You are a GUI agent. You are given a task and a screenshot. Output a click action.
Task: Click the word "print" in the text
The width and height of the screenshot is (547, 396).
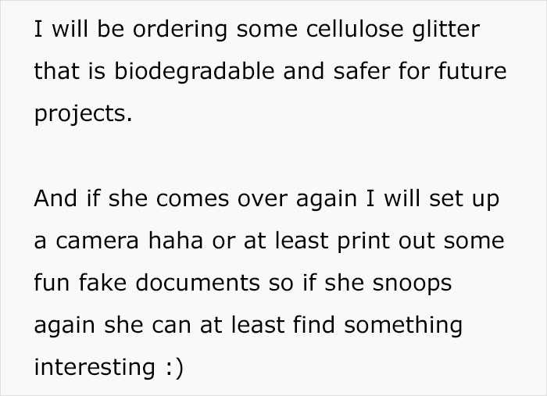pos(363,242)
